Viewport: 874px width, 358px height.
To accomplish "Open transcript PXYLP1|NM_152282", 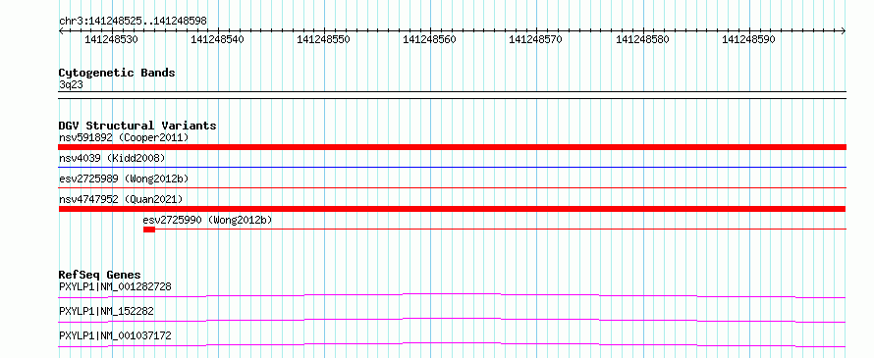I will (x=106, y=311).
